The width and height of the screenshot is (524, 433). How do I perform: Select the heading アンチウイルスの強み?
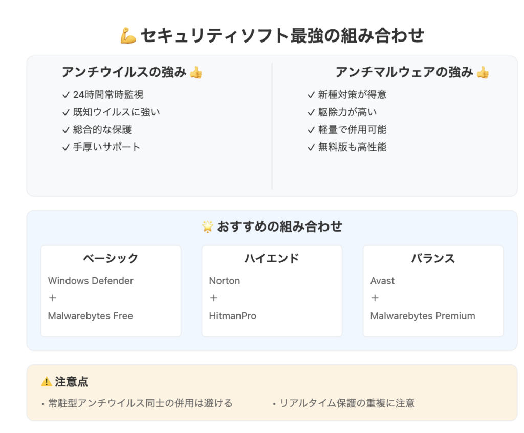(x=124, y=72)
